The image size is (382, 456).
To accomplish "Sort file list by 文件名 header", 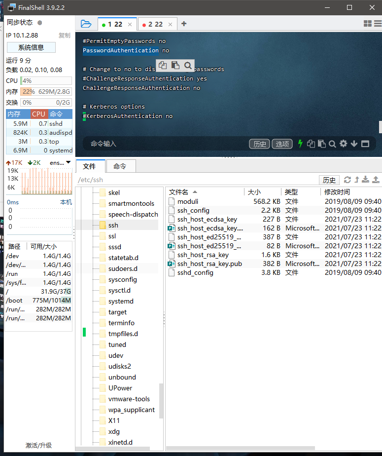I will click(205, 192).
